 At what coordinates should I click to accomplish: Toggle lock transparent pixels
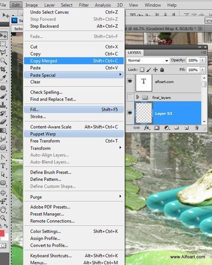tap(142, 70)
